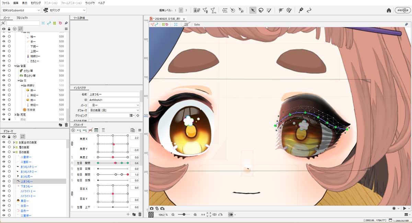412x223 pixels.
Task: Click the checkerboard background toggle icon
Action: [151, 214]
